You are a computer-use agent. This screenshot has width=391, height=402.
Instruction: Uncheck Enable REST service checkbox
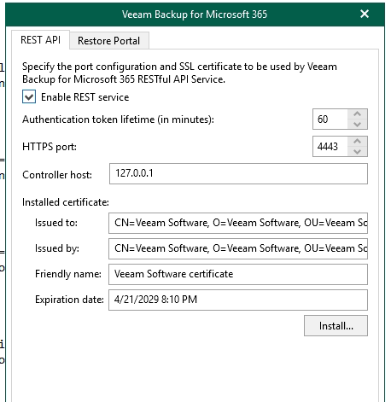click(29, 96)
